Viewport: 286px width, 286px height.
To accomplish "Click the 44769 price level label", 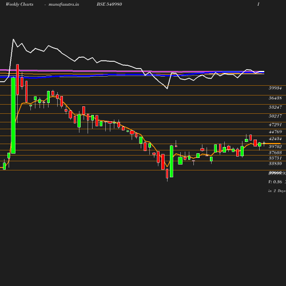I will [x=275, y=132].
